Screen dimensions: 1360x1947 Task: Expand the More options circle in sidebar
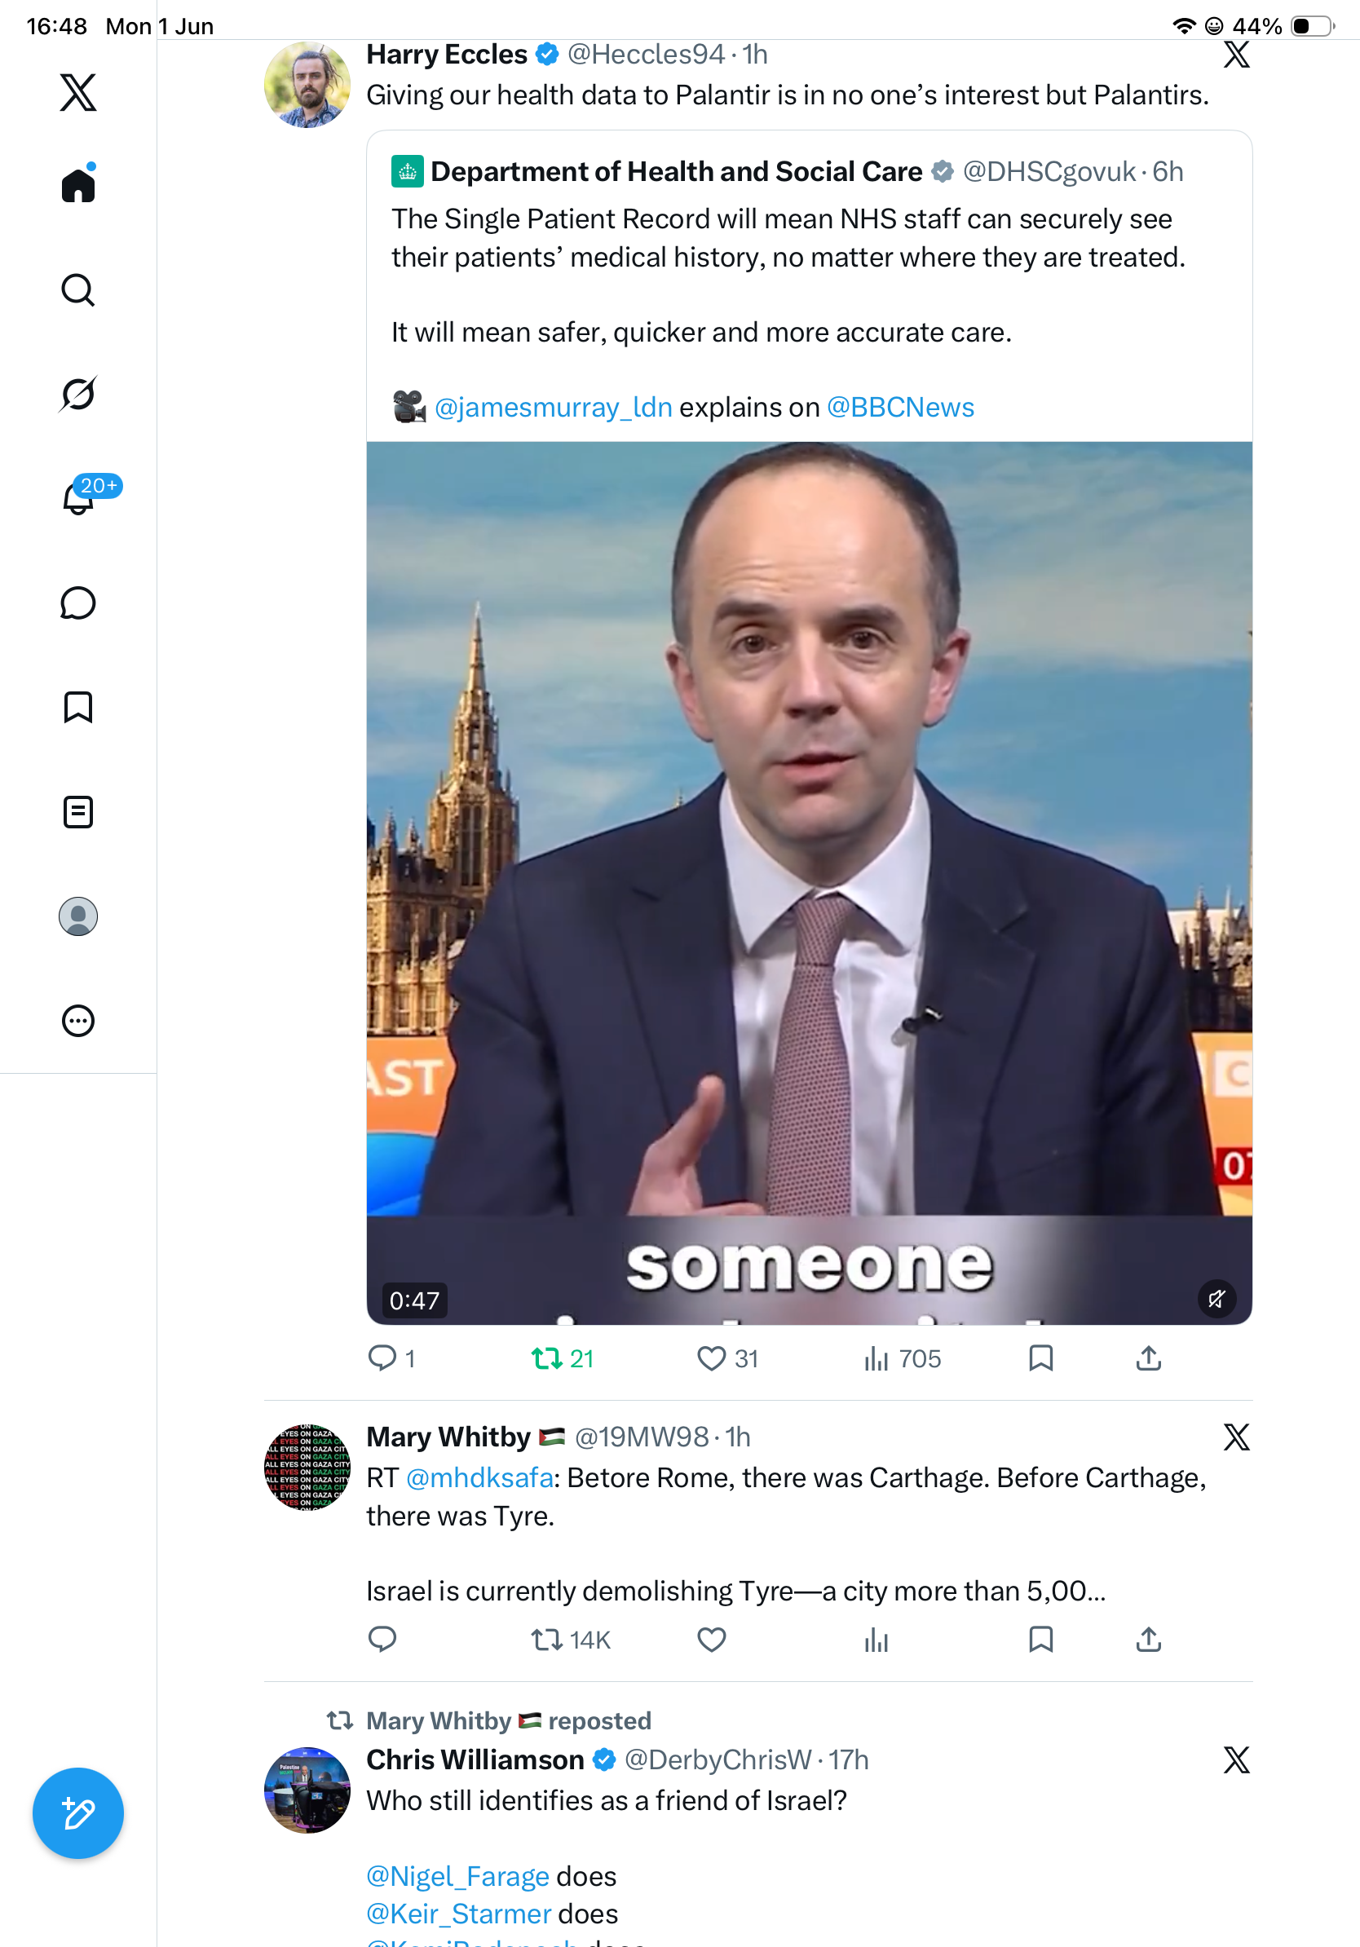coord(78,1021)
